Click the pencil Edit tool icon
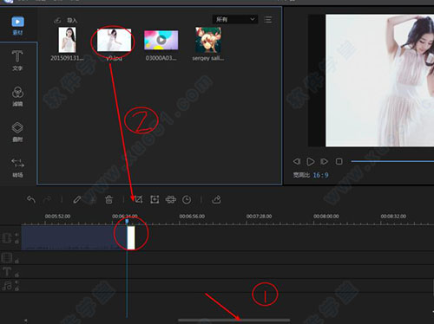Image resolution: width=434 pixels, height=324 pixels. 77,199
